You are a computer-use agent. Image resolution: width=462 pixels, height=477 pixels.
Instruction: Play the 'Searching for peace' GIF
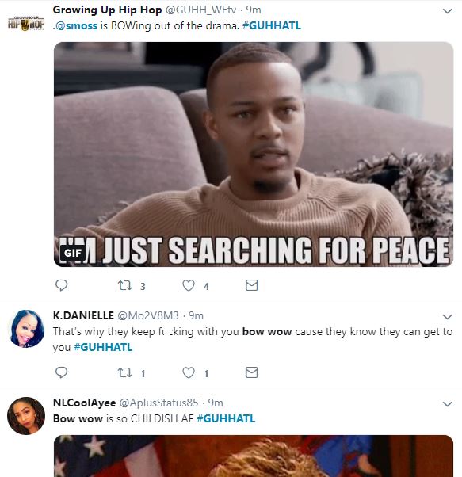click(254, 155)
